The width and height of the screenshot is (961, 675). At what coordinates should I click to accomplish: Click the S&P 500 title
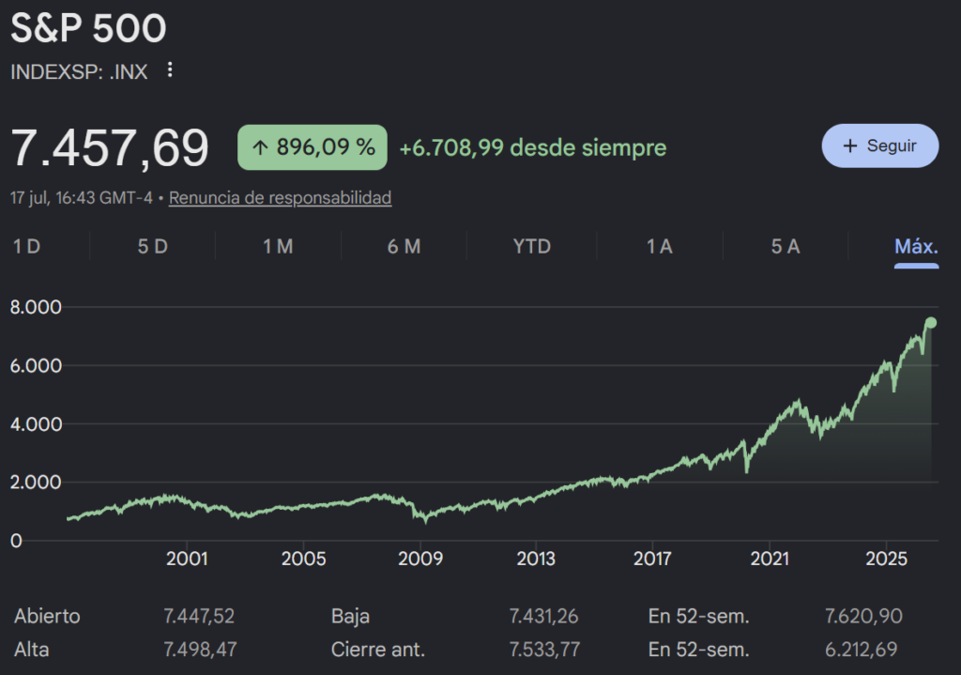pos(89,28)
